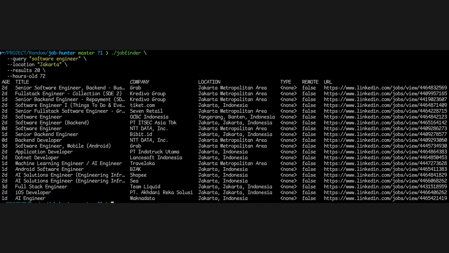
Task: Click the "software engineer" query string
Action: [55, 59]
